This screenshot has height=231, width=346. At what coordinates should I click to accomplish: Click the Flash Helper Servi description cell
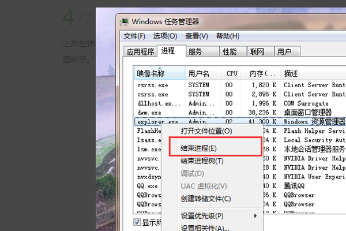(314, 131)
